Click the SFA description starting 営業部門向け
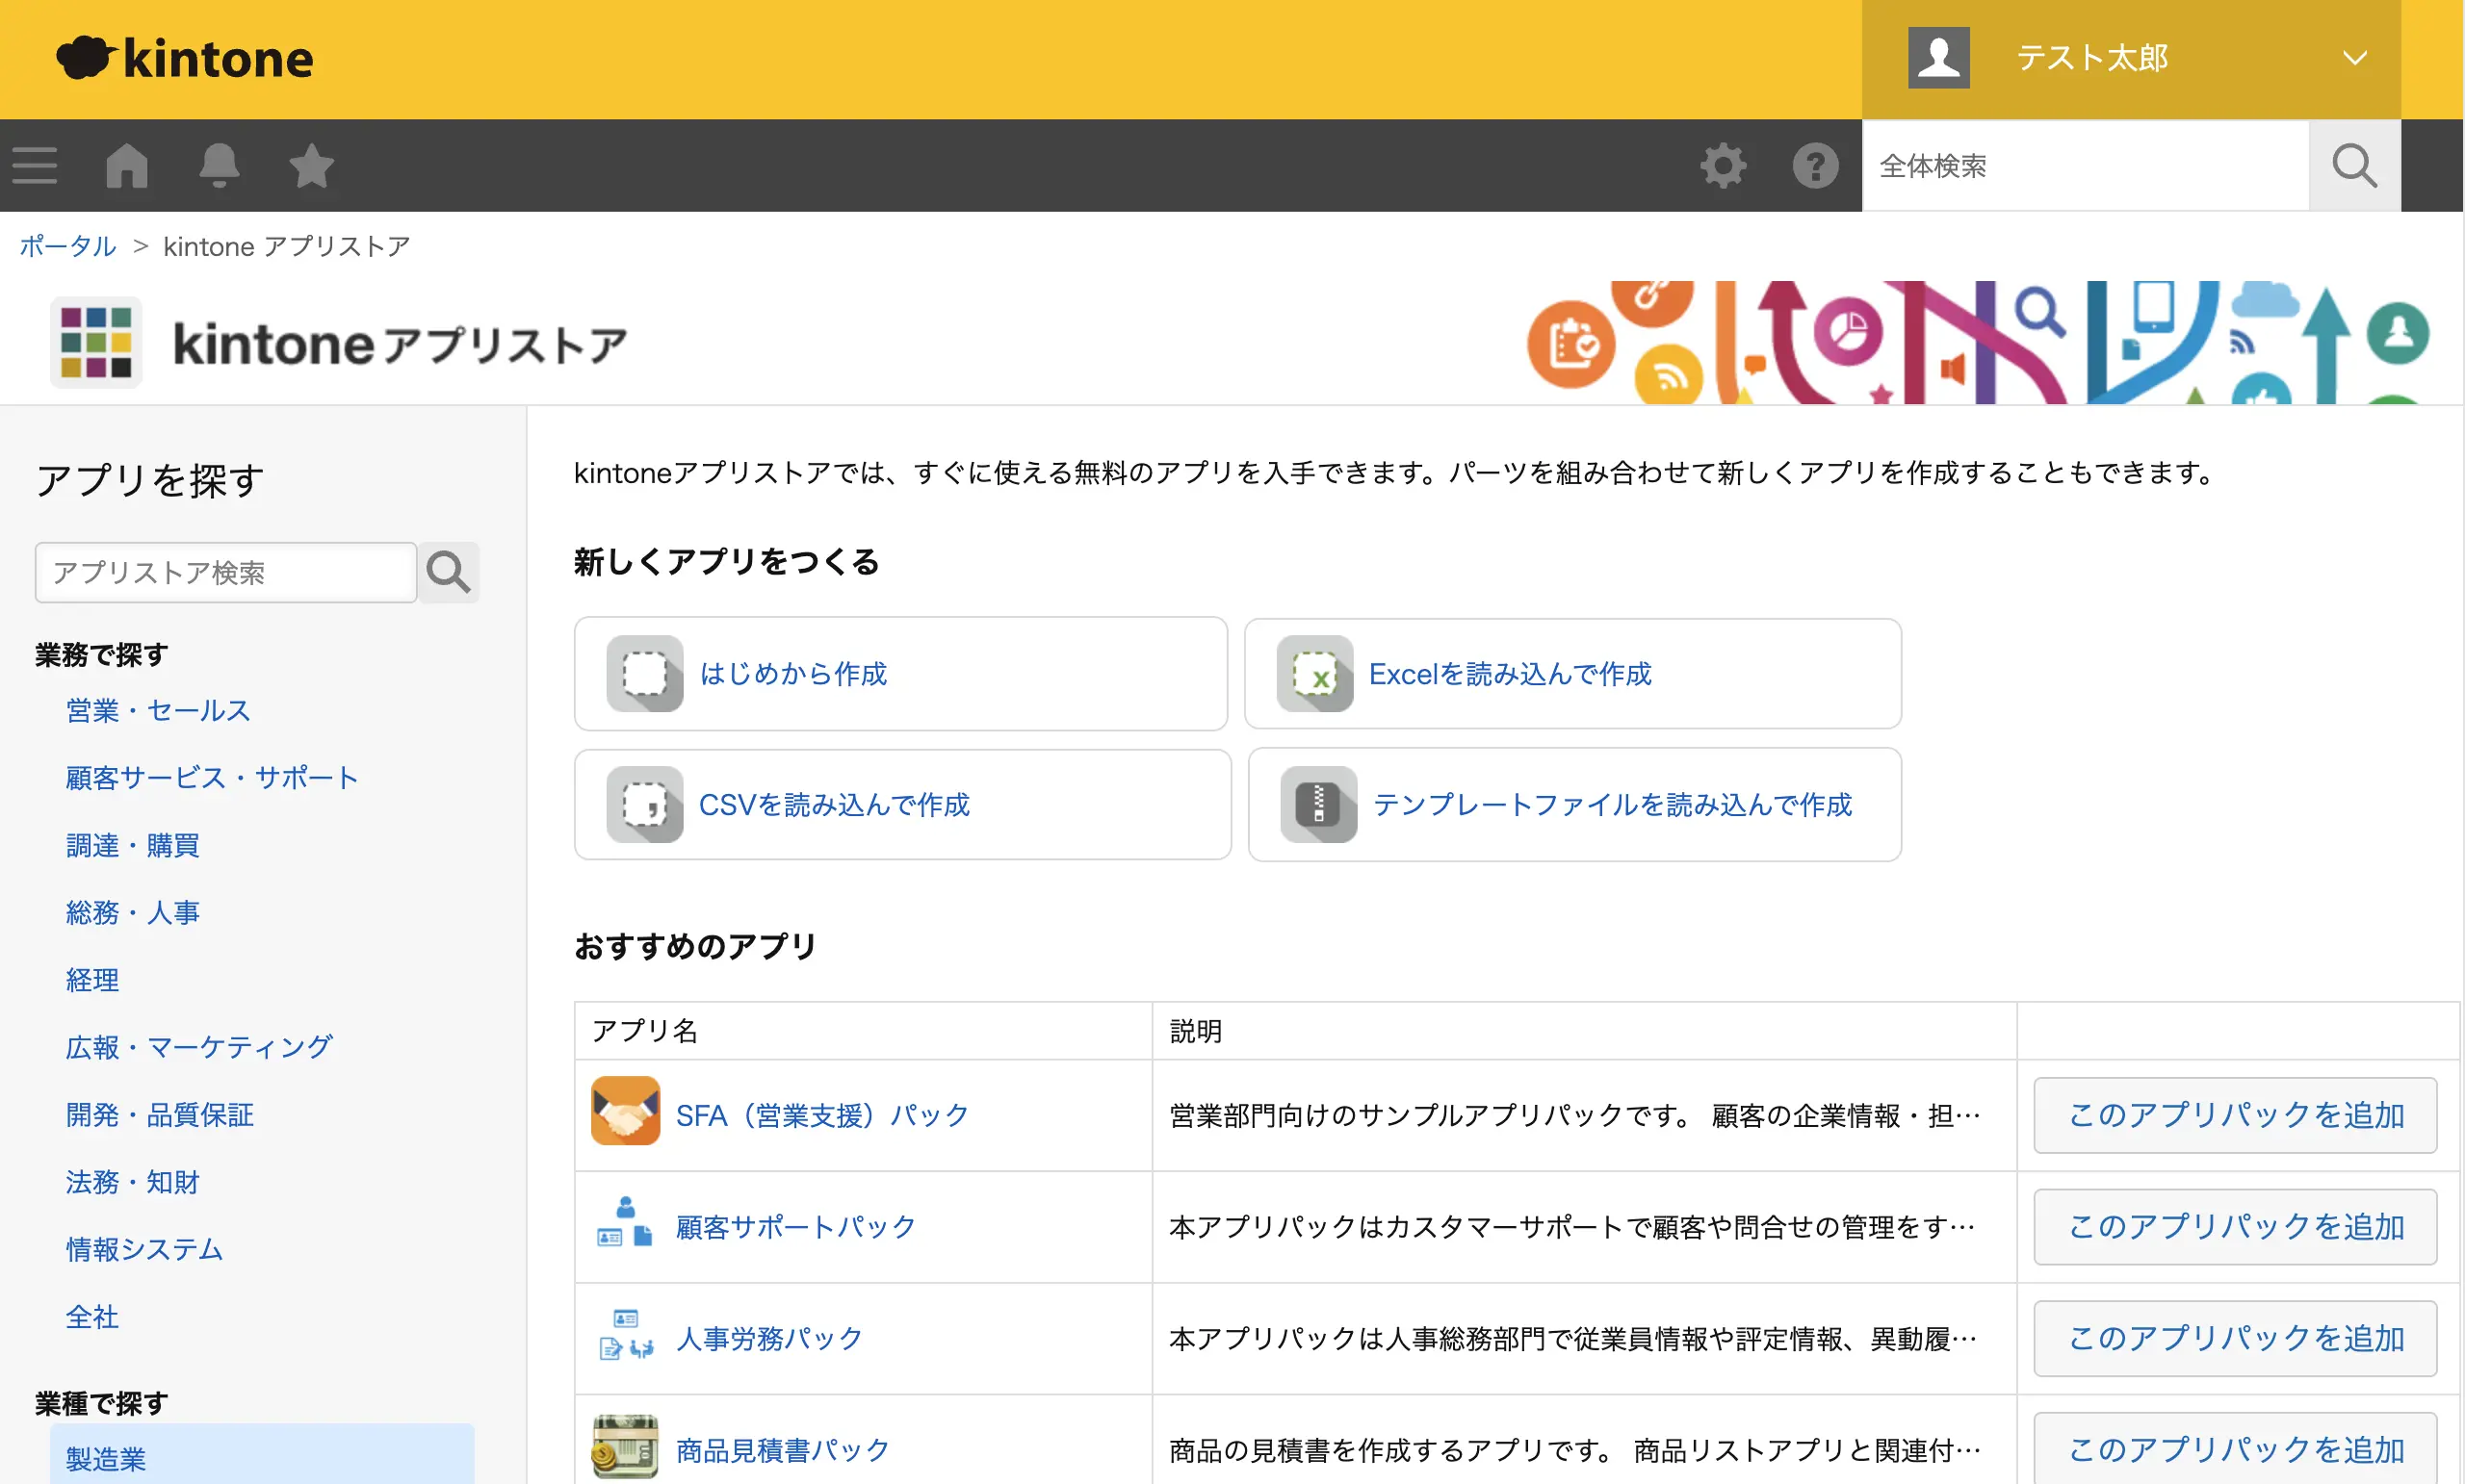Image resolution: width=2465 pixels, height=1484 pixels. pyautogui.click(x=1574, y=1114)
